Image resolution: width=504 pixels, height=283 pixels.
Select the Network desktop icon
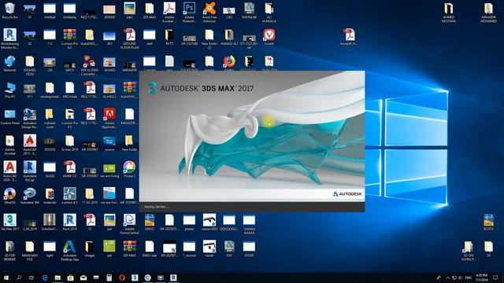9,64
